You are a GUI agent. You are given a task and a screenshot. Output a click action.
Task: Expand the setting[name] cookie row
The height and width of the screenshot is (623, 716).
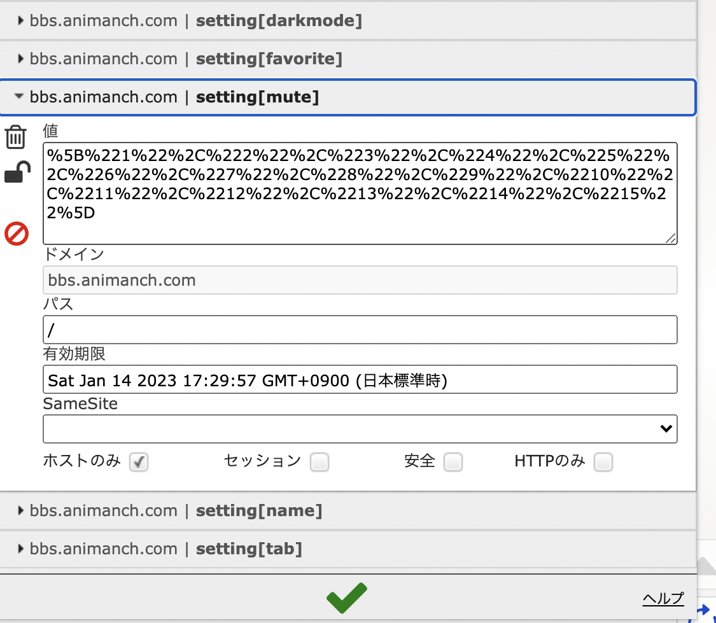point(348,511)
